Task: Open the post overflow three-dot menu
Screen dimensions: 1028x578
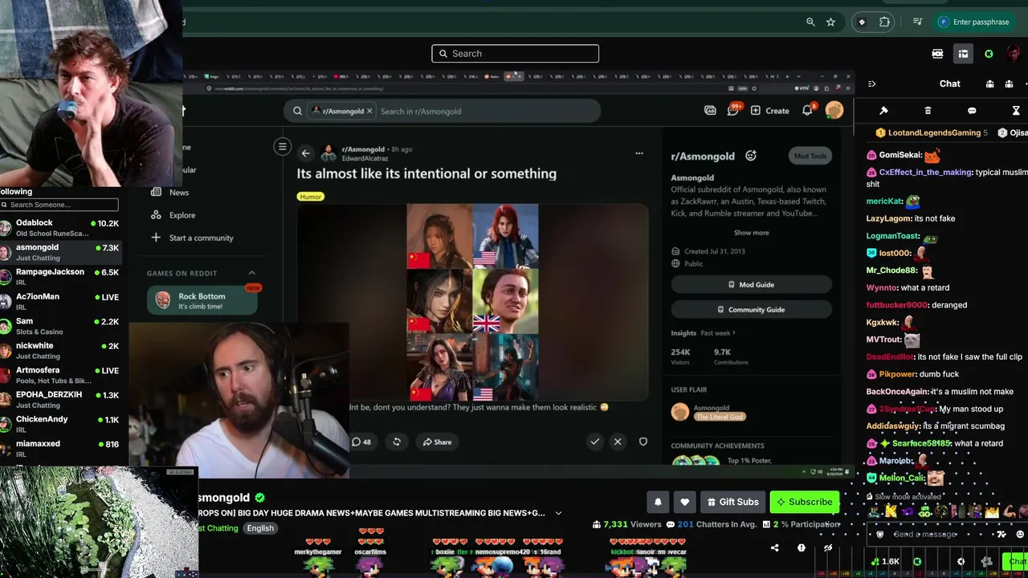Action: coord(639,153)
